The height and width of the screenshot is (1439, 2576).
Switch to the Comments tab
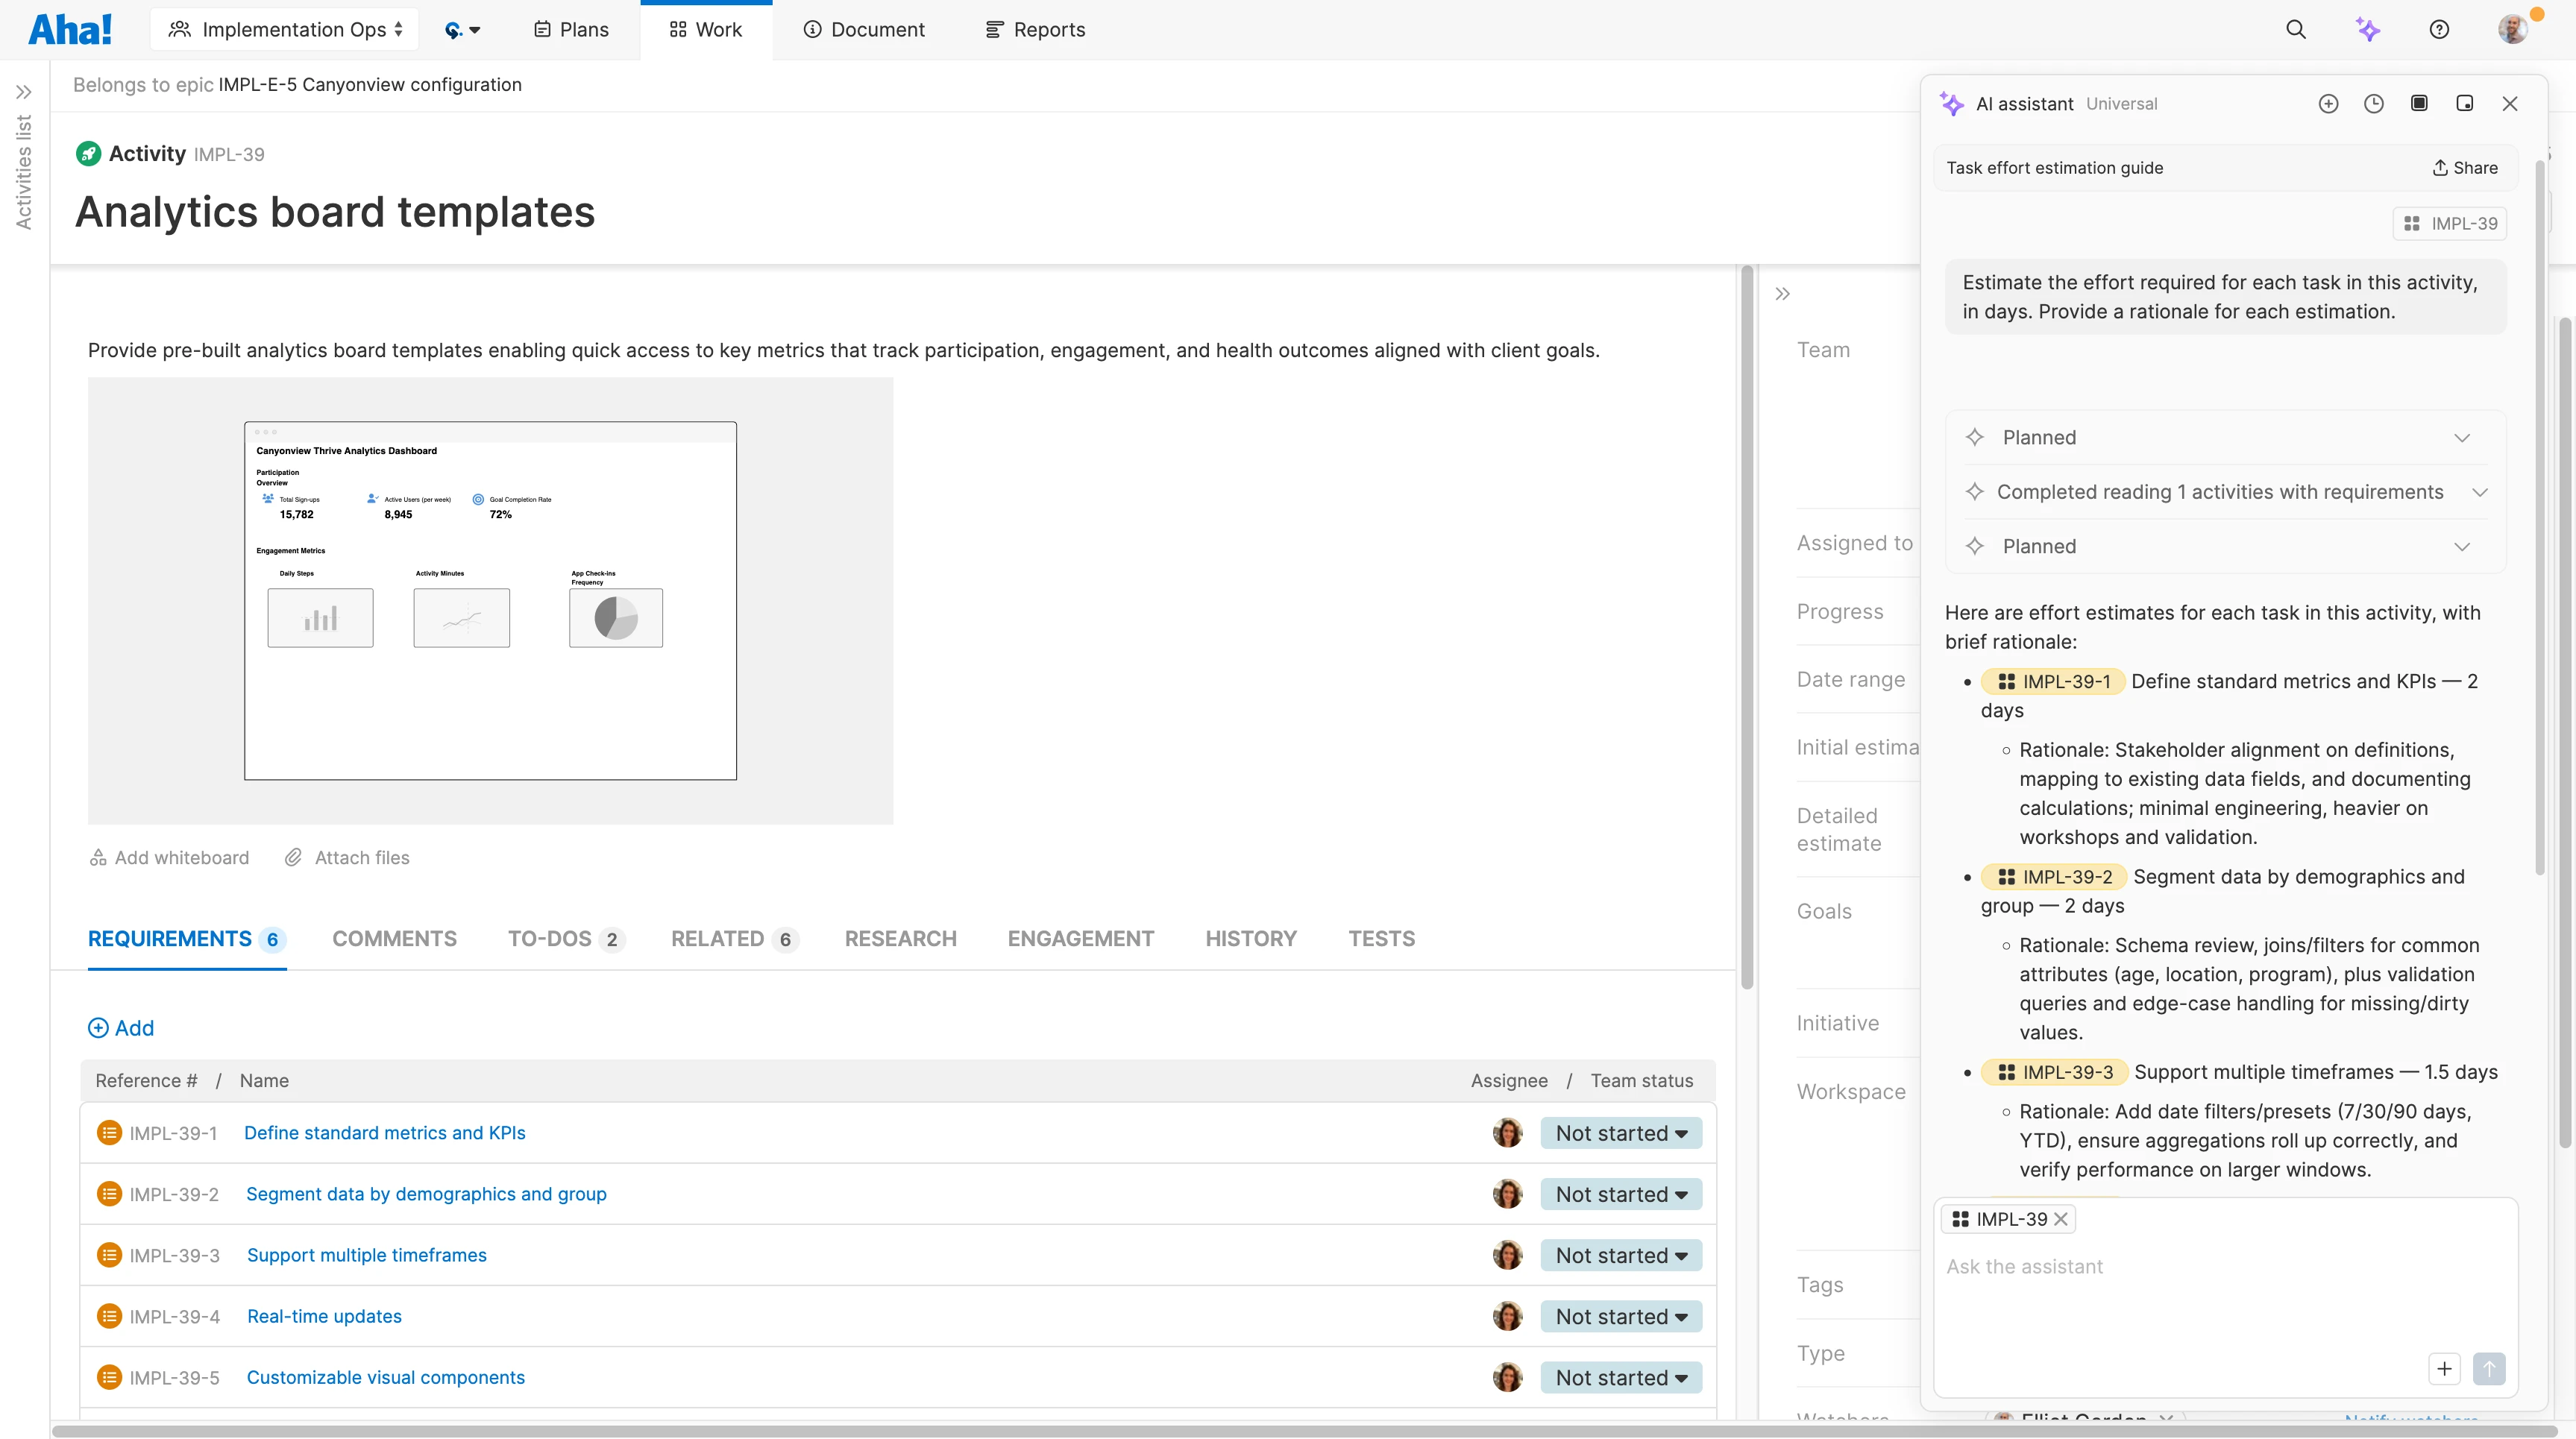click(394, 938)
